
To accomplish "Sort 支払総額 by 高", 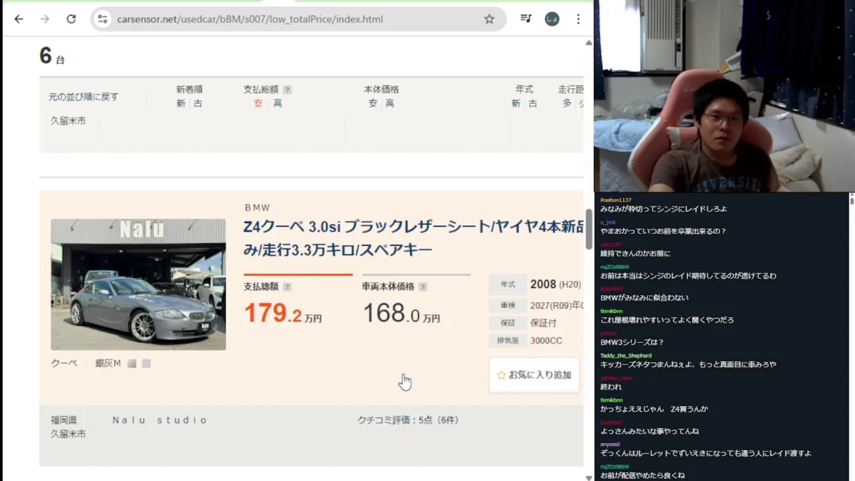I will pos(277,104).
